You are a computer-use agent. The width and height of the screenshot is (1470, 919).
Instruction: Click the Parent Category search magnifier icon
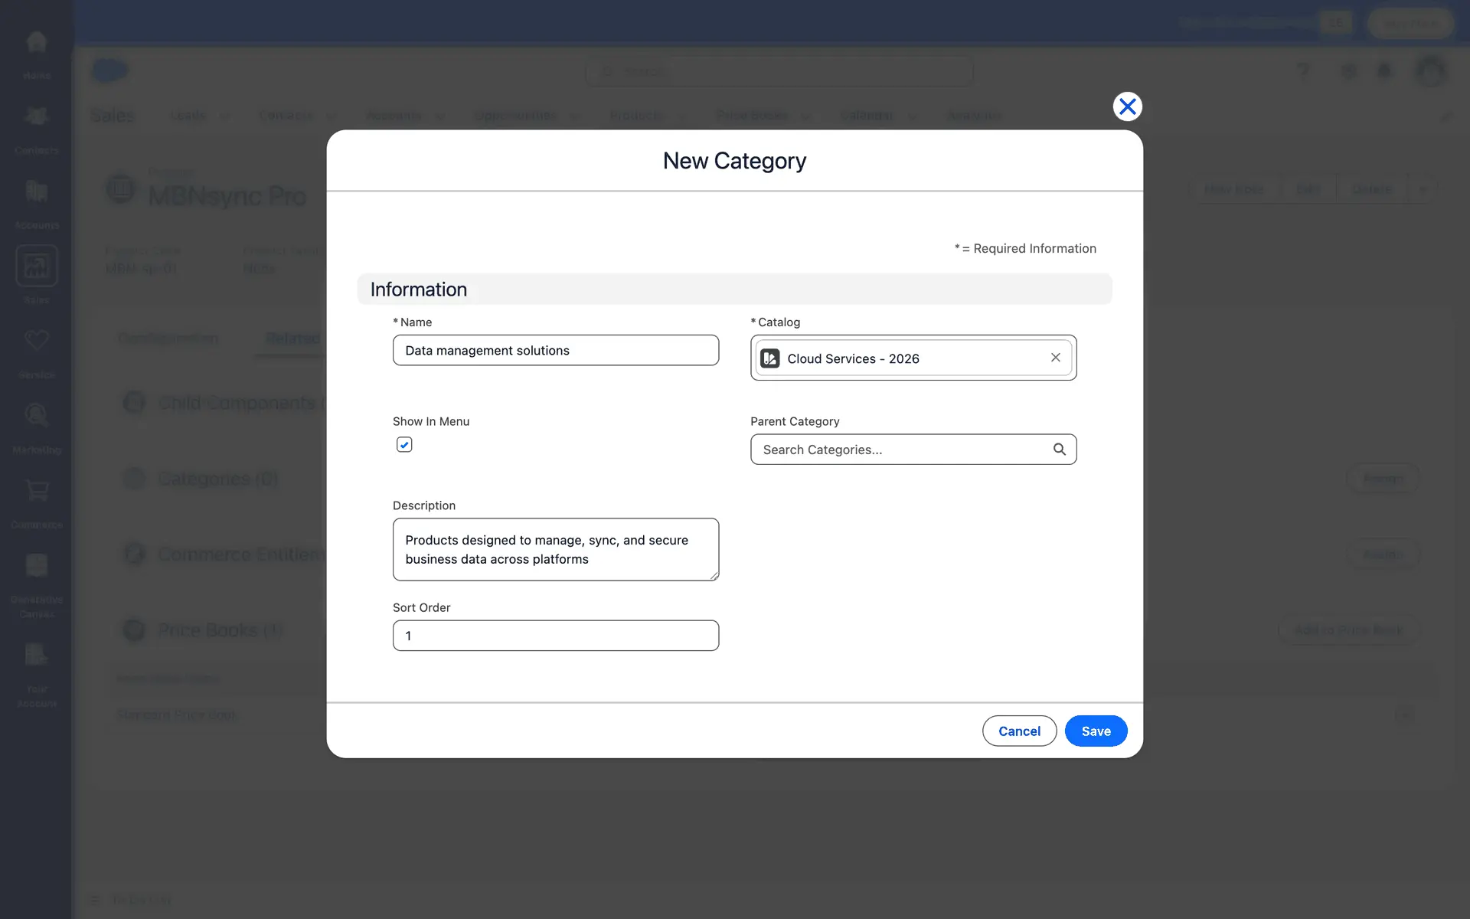[x=1059, y=450]
